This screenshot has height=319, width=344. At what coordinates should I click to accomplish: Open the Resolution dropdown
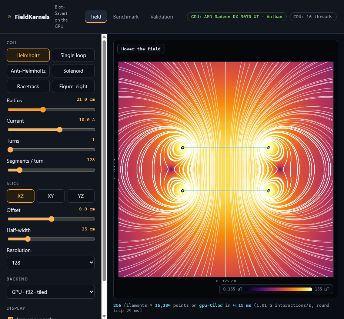coord(51,263)
